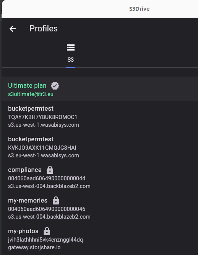
Task: Go back using the arrow icon
Action: (x=13, y=29)
